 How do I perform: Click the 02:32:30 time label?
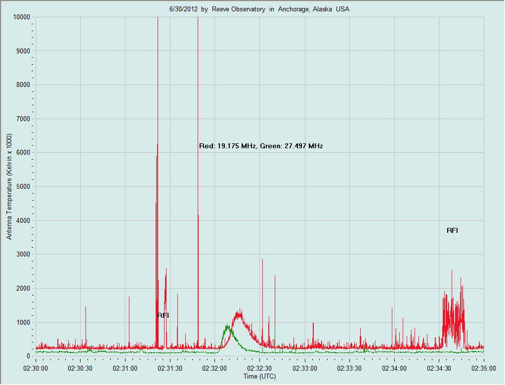click(259, 368)
